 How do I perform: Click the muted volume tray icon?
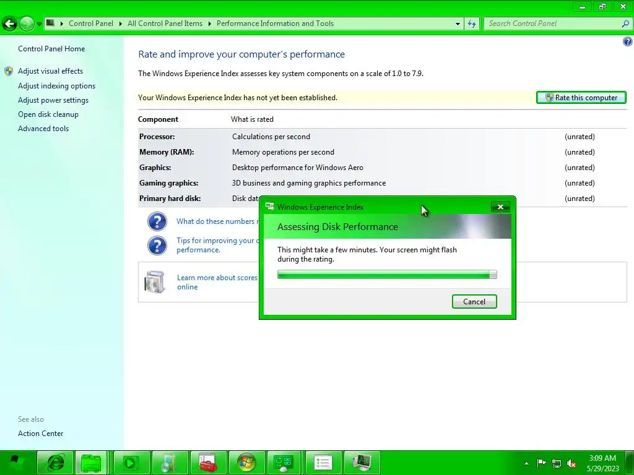(x=571, y=463)
